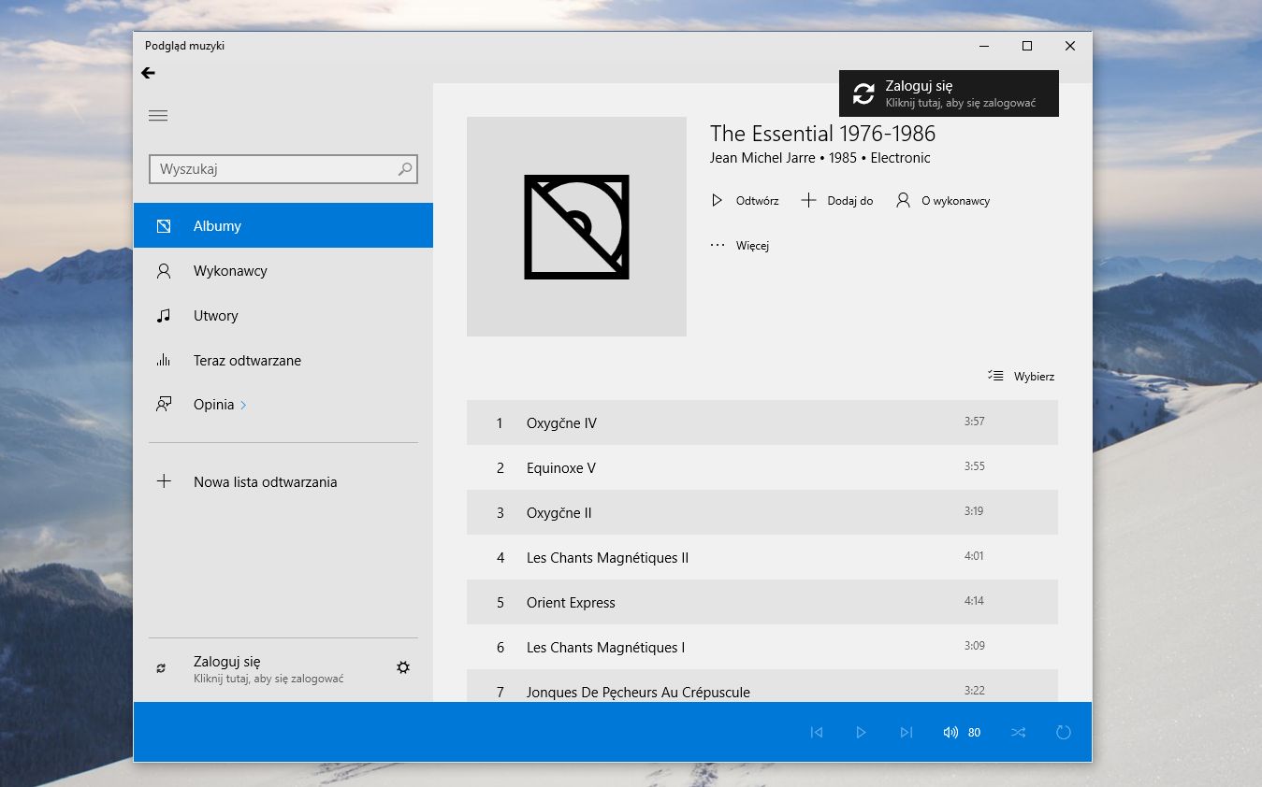Toggle repeat playback
Screen dimensions: 1262x787
point(1063,733)
